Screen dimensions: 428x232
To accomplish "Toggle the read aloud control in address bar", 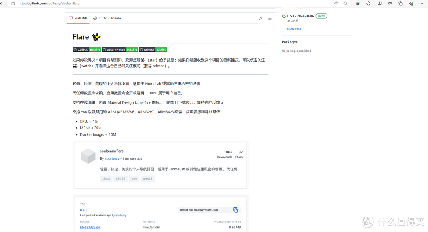I will (336, 3).
